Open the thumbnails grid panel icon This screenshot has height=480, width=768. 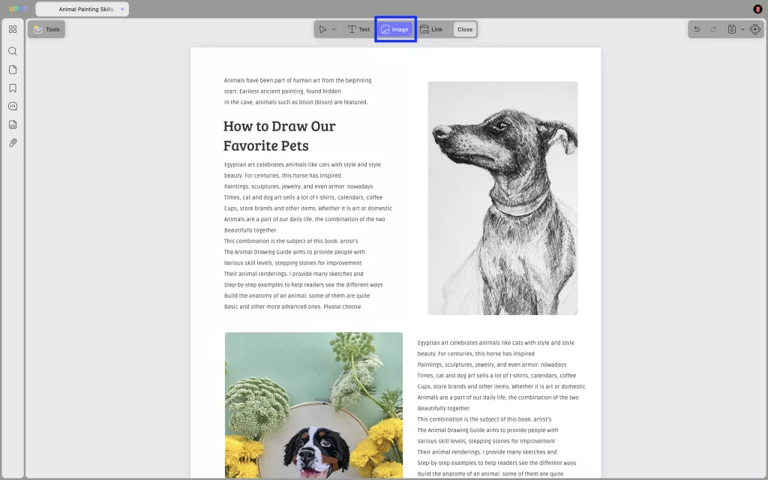click(13, 29)
